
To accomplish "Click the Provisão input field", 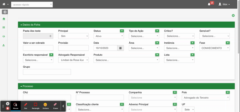I will click(73, 48).
